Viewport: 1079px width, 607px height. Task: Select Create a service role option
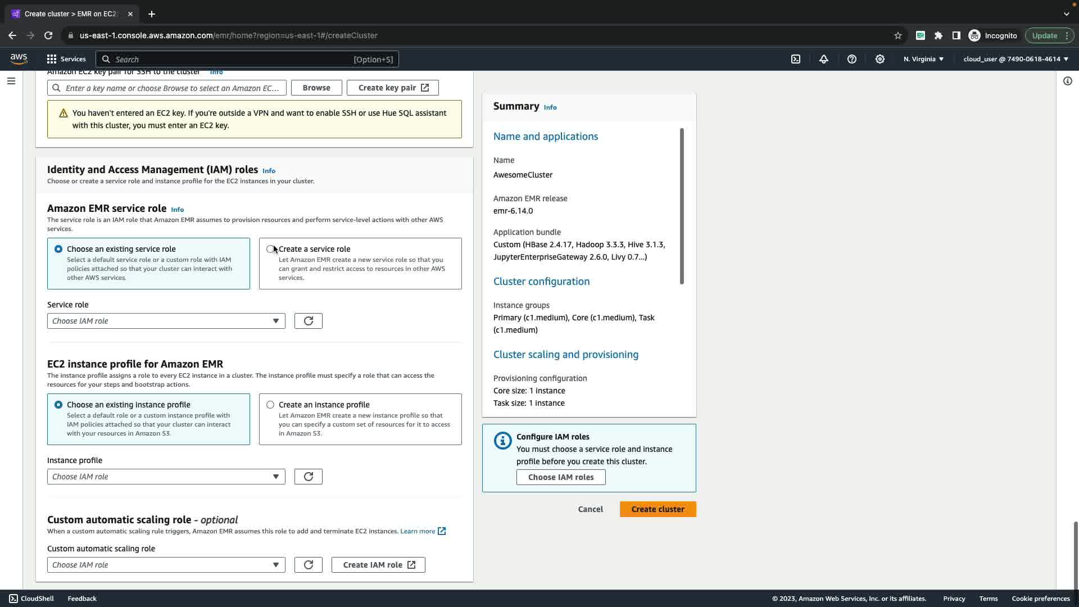point(270,249)
